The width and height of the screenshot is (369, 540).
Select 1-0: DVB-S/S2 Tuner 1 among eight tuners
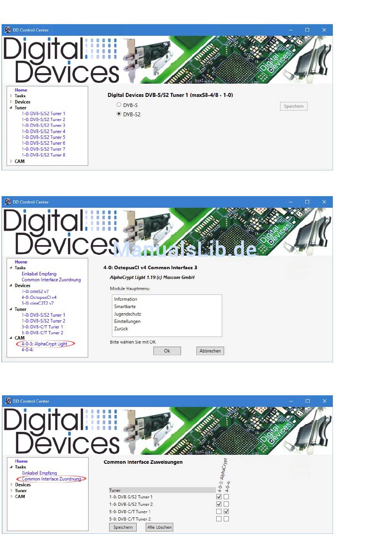[44, 114]
